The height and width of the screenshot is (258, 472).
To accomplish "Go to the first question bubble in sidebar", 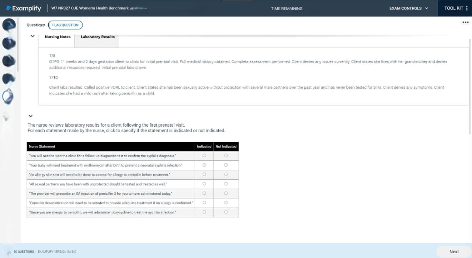I will click(9, 25).
